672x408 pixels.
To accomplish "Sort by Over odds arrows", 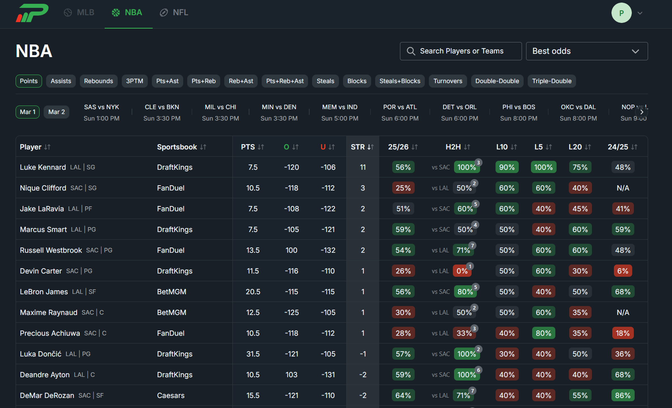I will pos(295,147).
